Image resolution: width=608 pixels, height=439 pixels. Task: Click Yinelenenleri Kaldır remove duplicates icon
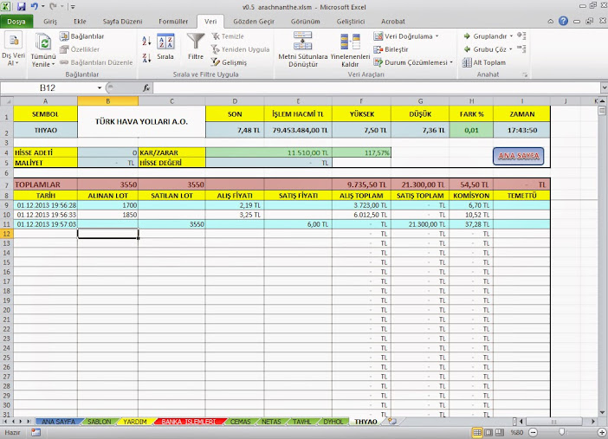350,42
